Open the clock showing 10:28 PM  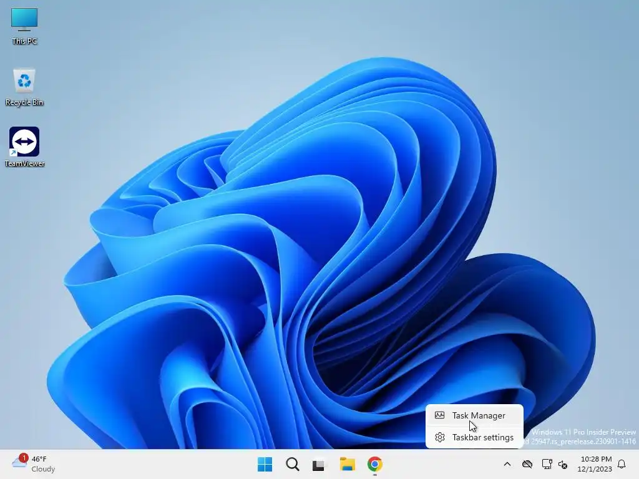[595, 464]
